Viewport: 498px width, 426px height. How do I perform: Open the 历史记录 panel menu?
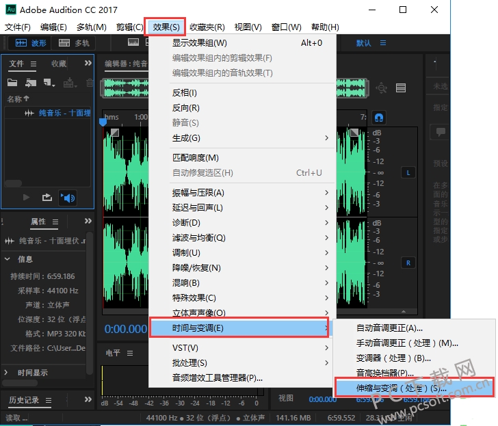(49, 400)
